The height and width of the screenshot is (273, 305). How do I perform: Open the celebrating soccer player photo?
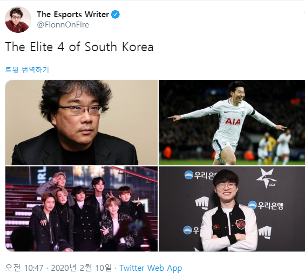[x=232, y=123]
